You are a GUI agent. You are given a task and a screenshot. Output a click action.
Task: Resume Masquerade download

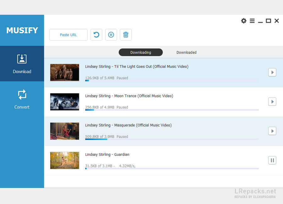pyautogui.click(x=272, y=131)
